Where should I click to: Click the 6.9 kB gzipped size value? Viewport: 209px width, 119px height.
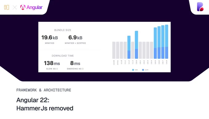point(75,38)
